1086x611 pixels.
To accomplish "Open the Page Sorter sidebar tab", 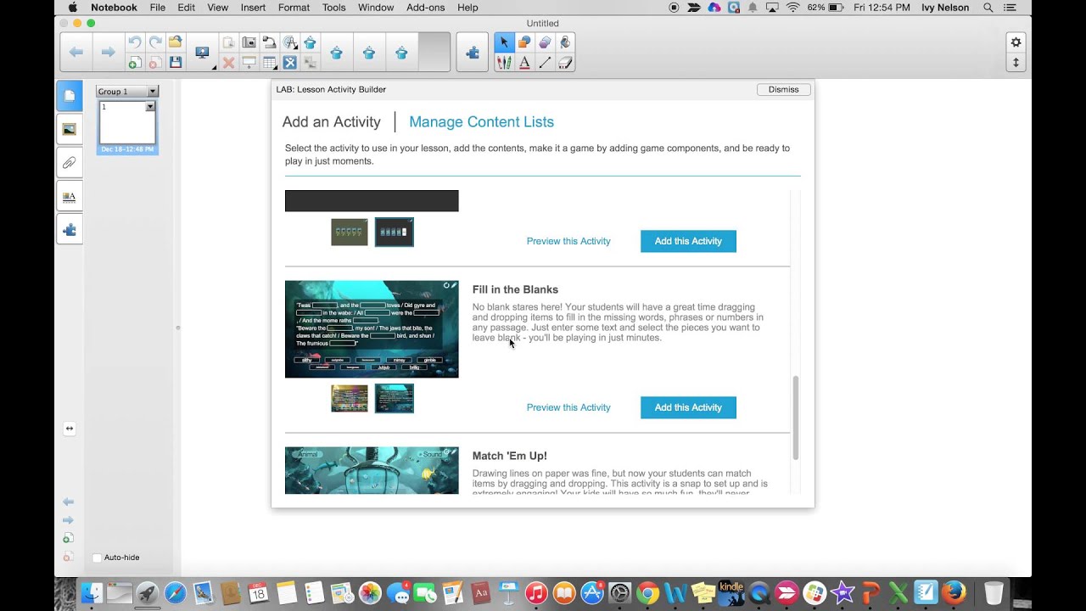I will (x=70, y=96).
